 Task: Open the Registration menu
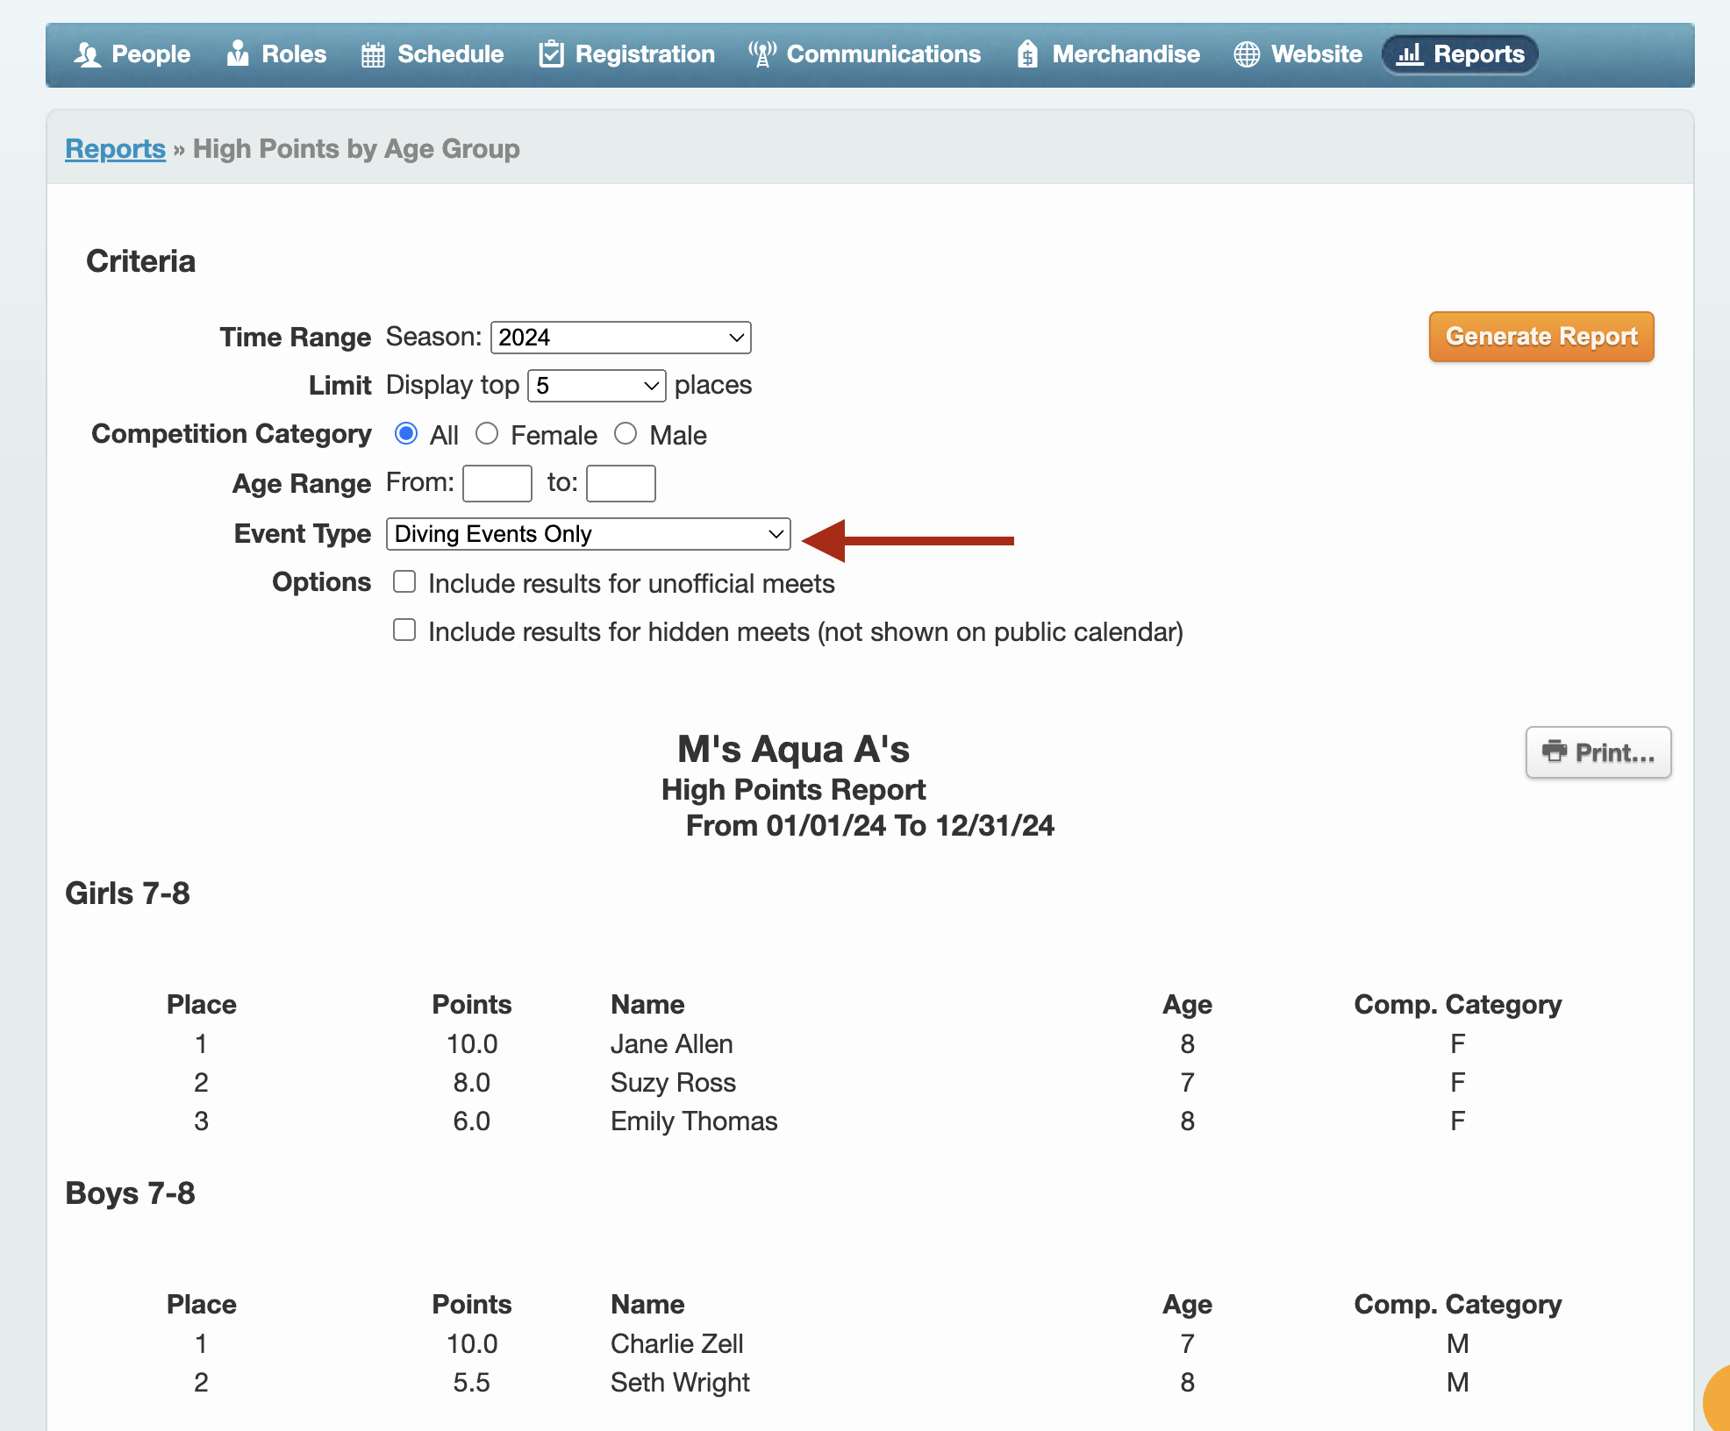tap(627, 54)
